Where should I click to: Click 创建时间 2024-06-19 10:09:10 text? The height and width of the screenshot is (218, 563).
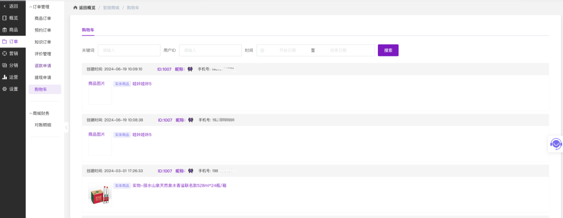pyautogui.click(x=115, y=69)
